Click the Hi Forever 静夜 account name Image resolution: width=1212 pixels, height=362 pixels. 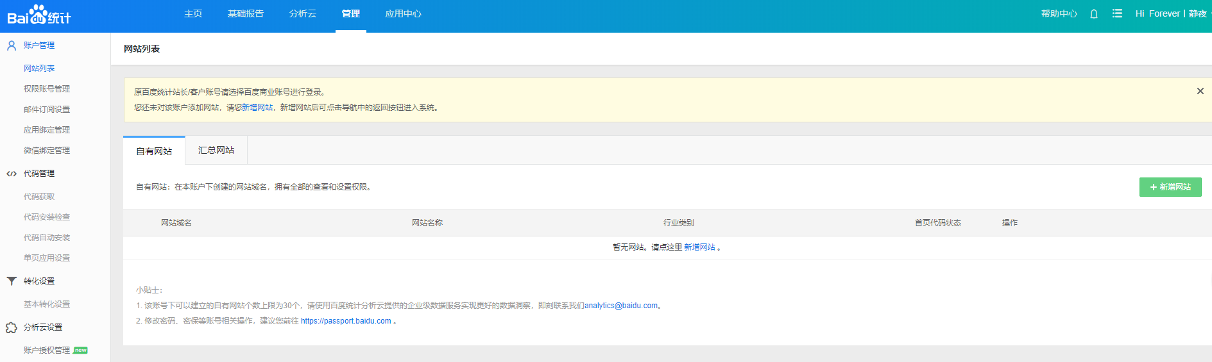click(x=1171, y=13)
